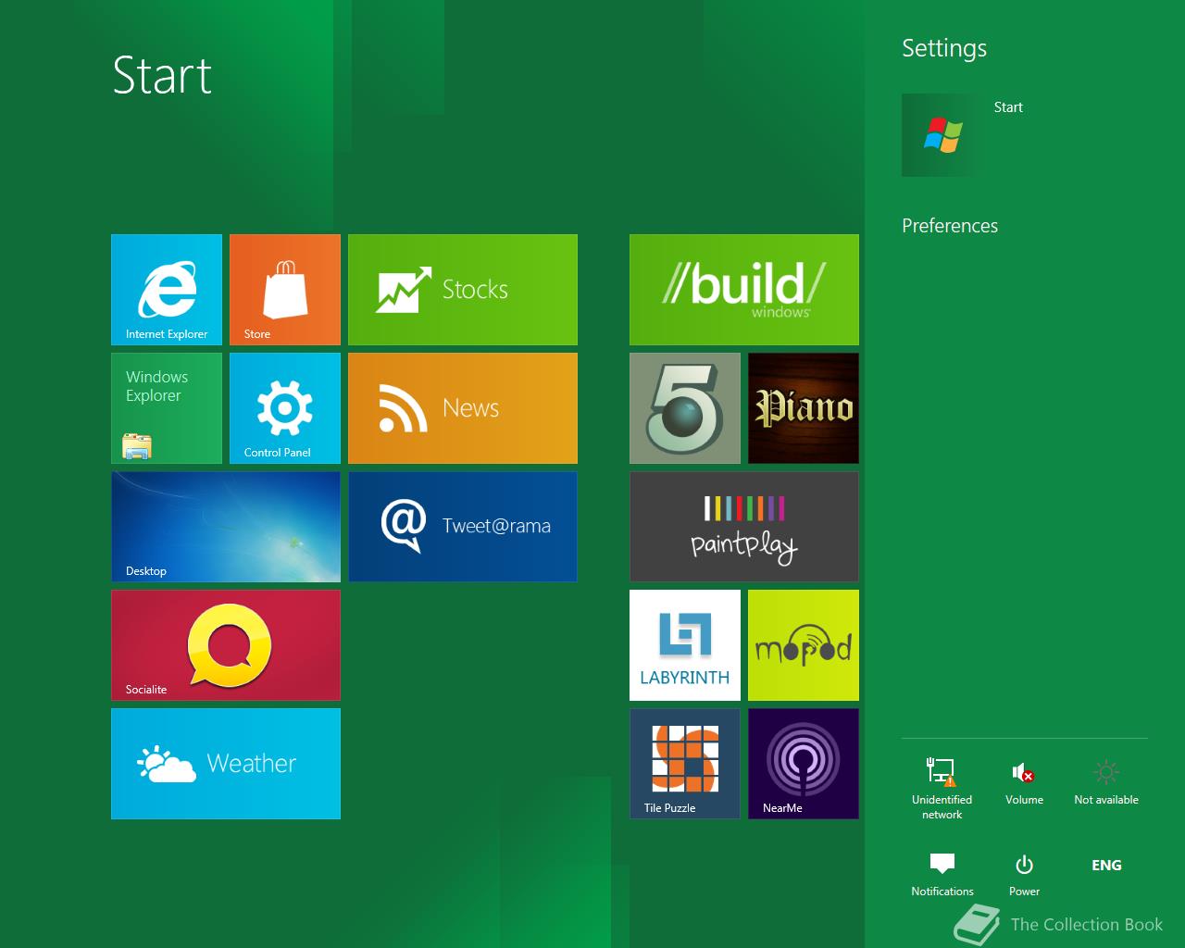The image size is (1185, 948).
Task: Launch the number 5 game tile
Action: [x=685, y=408]
